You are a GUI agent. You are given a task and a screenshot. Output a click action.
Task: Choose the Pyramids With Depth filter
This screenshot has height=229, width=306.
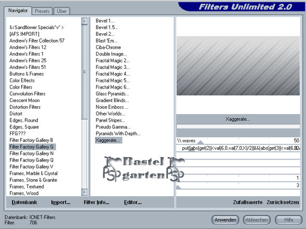click(118, 134)
